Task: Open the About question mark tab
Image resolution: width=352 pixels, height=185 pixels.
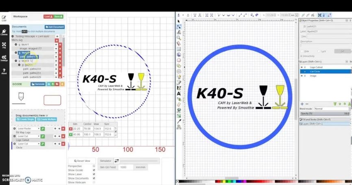Action: click(4, 71)
